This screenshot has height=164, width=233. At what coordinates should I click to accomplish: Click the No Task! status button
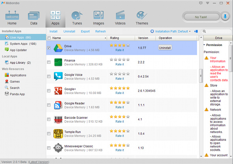201,17
